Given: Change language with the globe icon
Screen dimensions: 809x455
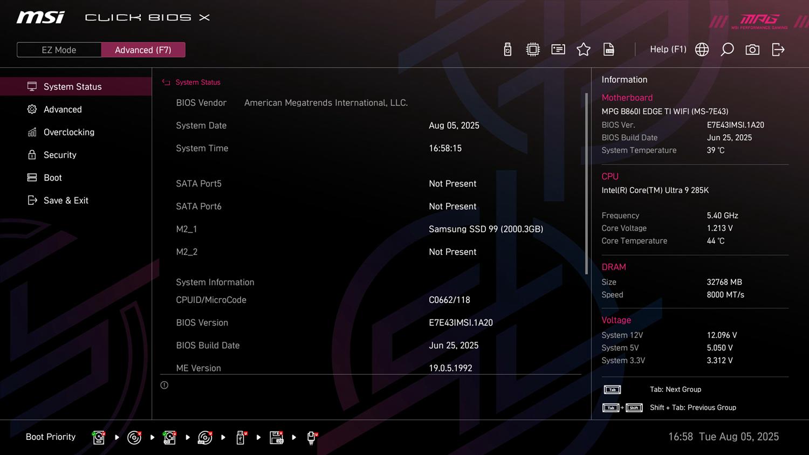Looking at the screenshot, I should tap(702, 50).
